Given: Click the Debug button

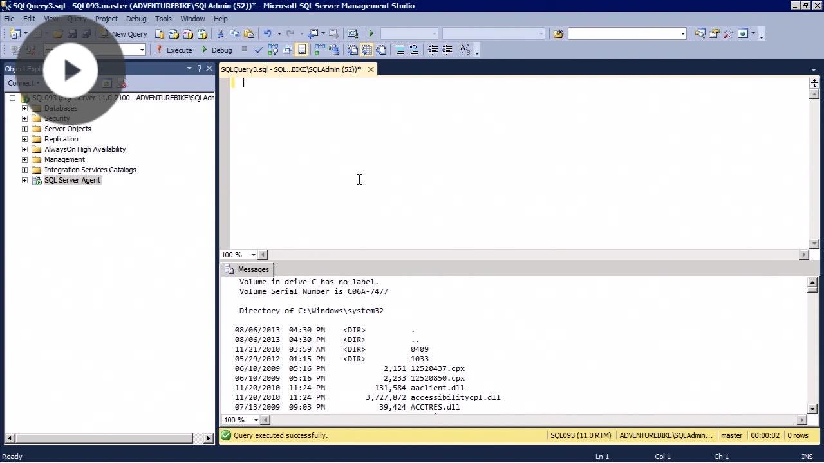Looking at the screenshot, I should (216, 50).
